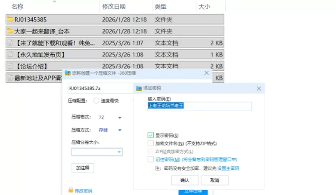Click the 【来了就能下载和观看 text file icon
The image size is (336, 195).
10,43
